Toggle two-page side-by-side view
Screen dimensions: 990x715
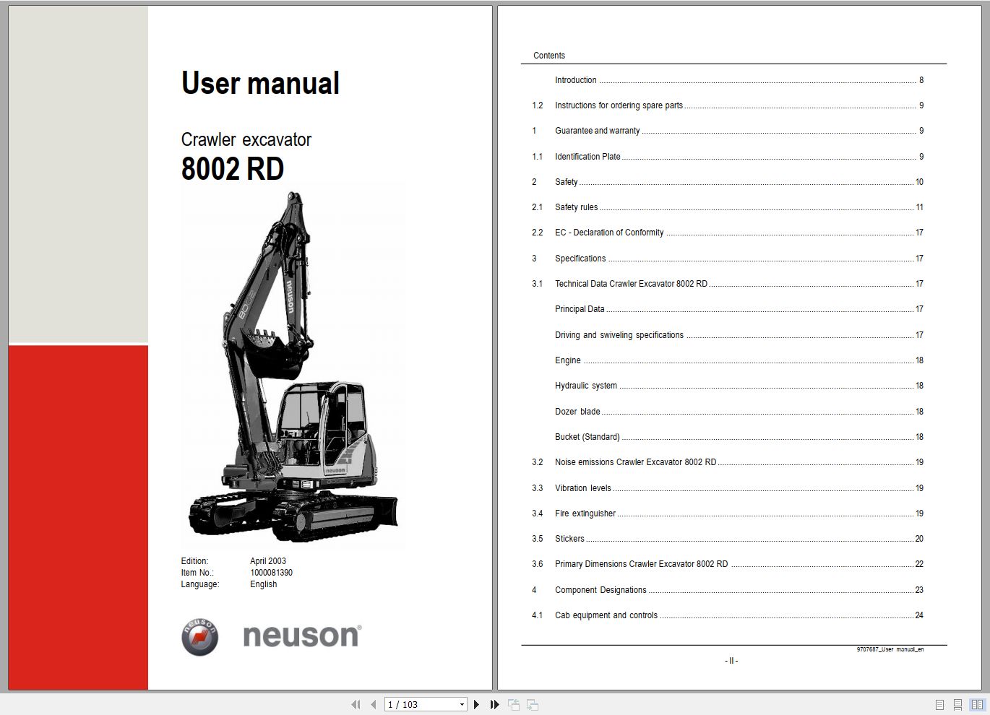[x=977, y=705]
